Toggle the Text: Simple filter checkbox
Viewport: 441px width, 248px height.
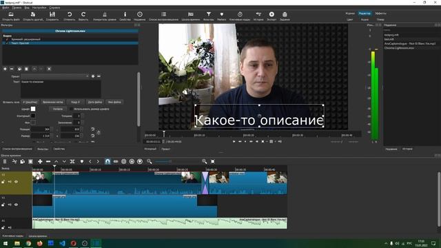8,43
